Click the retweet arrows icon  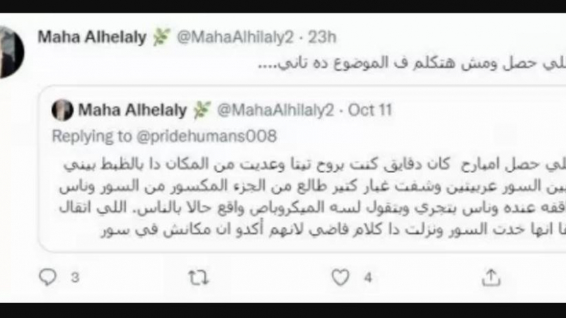coord(199,278)
